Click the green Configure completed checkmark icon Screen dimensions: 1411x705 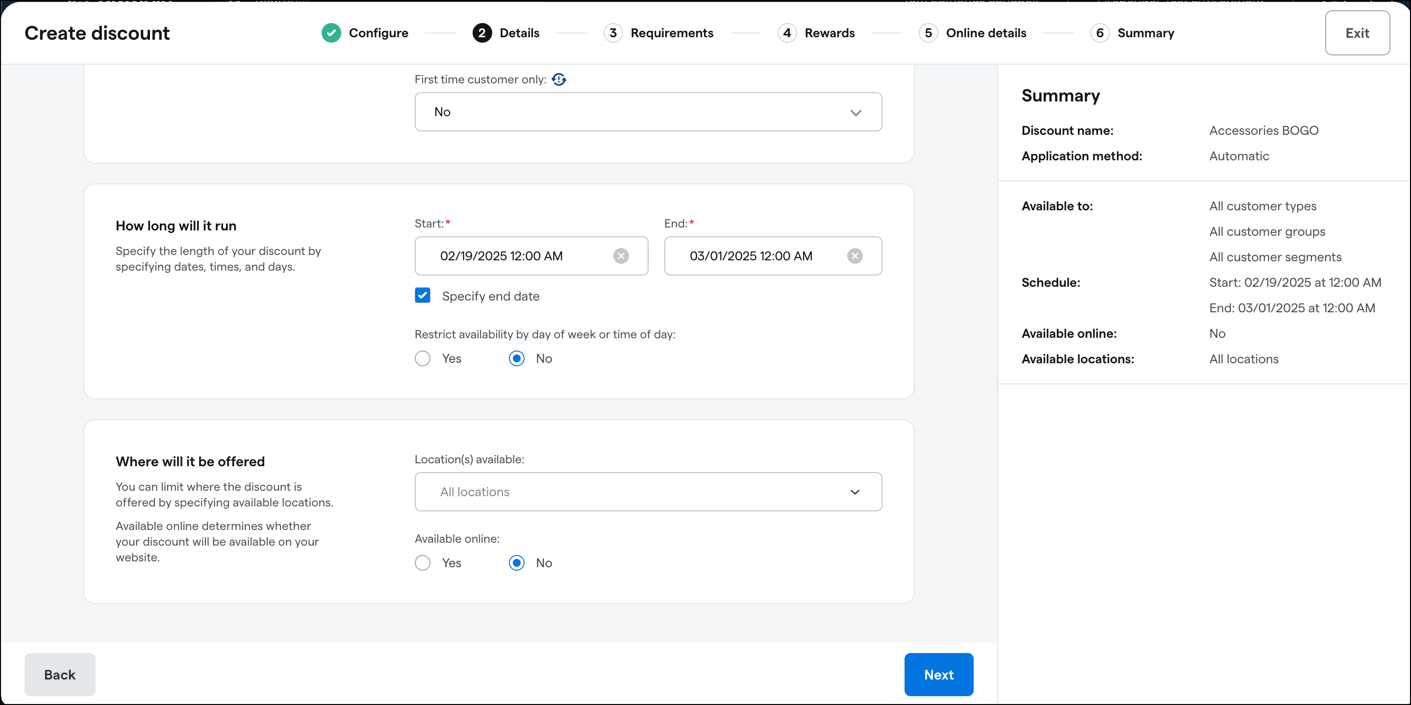pos(331,33)
